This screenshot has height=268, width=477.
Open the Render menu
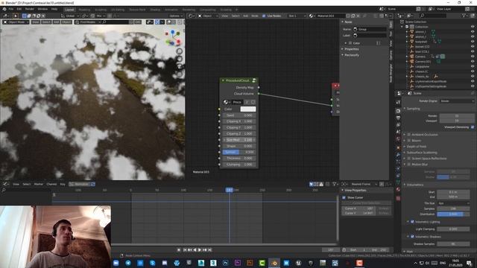[x=30, y=9]
